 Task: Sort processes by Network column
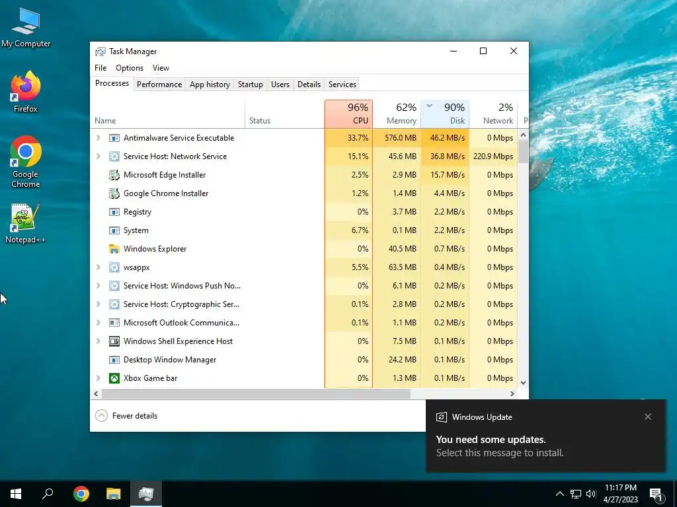(x=493, y=114)
